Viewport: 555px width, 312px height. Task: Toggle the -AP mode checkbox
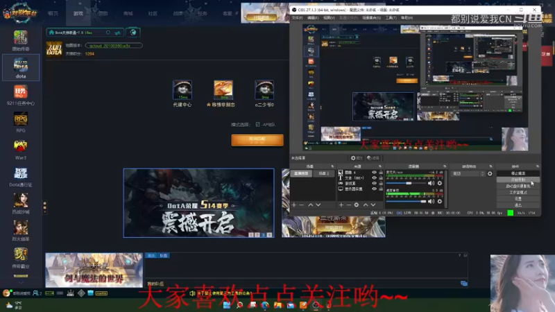257,125
